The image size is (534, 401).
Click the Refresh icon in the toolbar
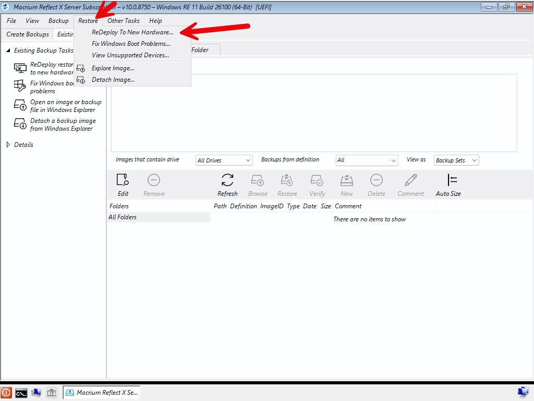click(227, 181)
